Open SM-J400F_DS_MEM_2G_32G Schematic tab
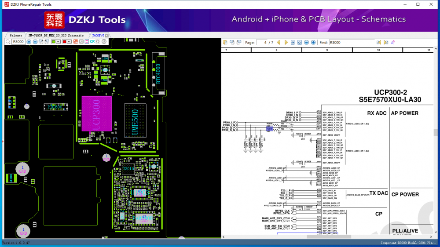Viewport: 440px width, 247px height. pyautogui.click(x=56, y=35)
